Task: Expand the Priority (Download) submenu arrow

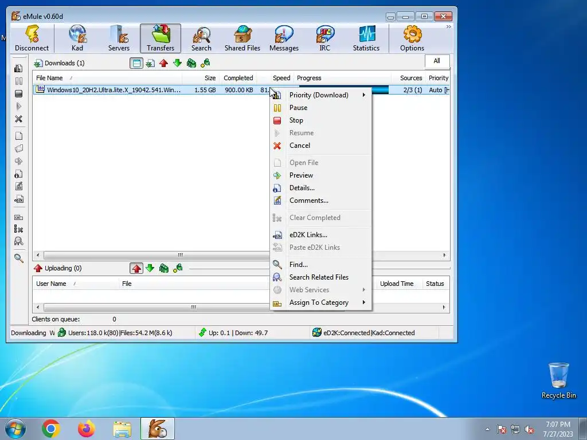Action: pyautogui.click(x=363, y=95)
